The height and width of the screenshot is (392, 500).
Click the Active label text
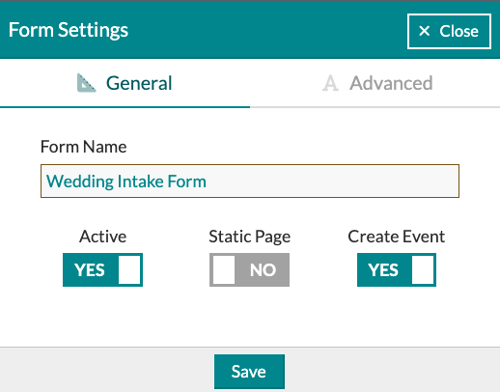click(102, 237)
